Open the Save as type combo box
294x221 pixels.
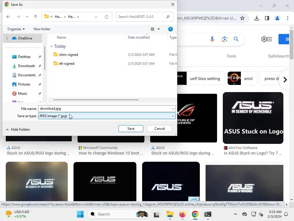click(x=107, y=116)
